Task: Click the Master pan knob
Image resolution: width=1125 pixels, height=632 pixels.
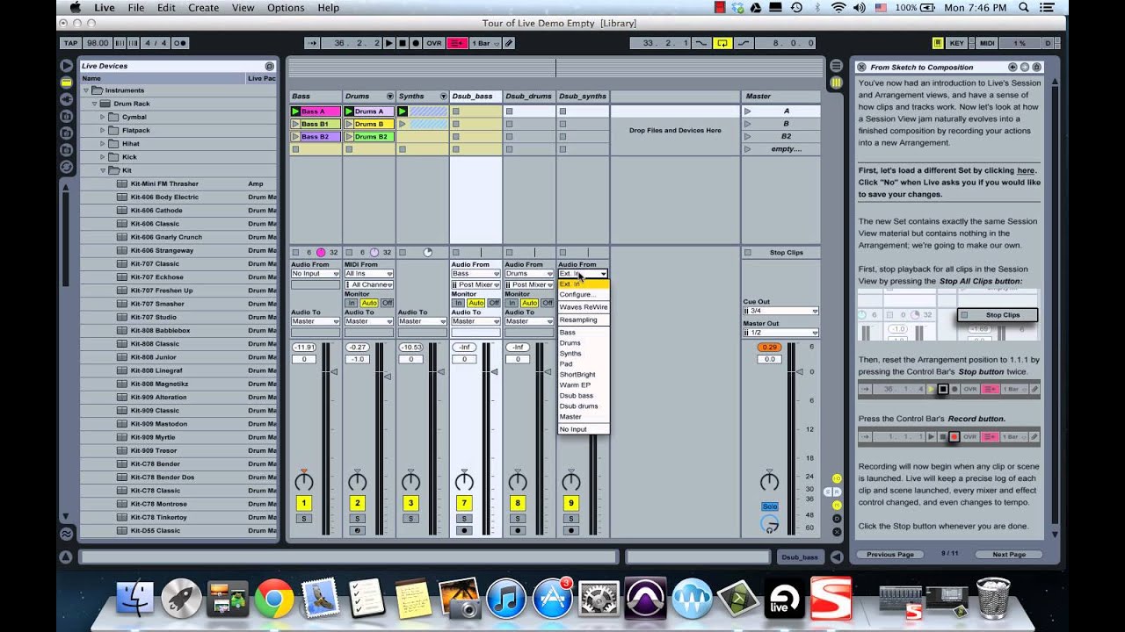Action: point(770,481)
